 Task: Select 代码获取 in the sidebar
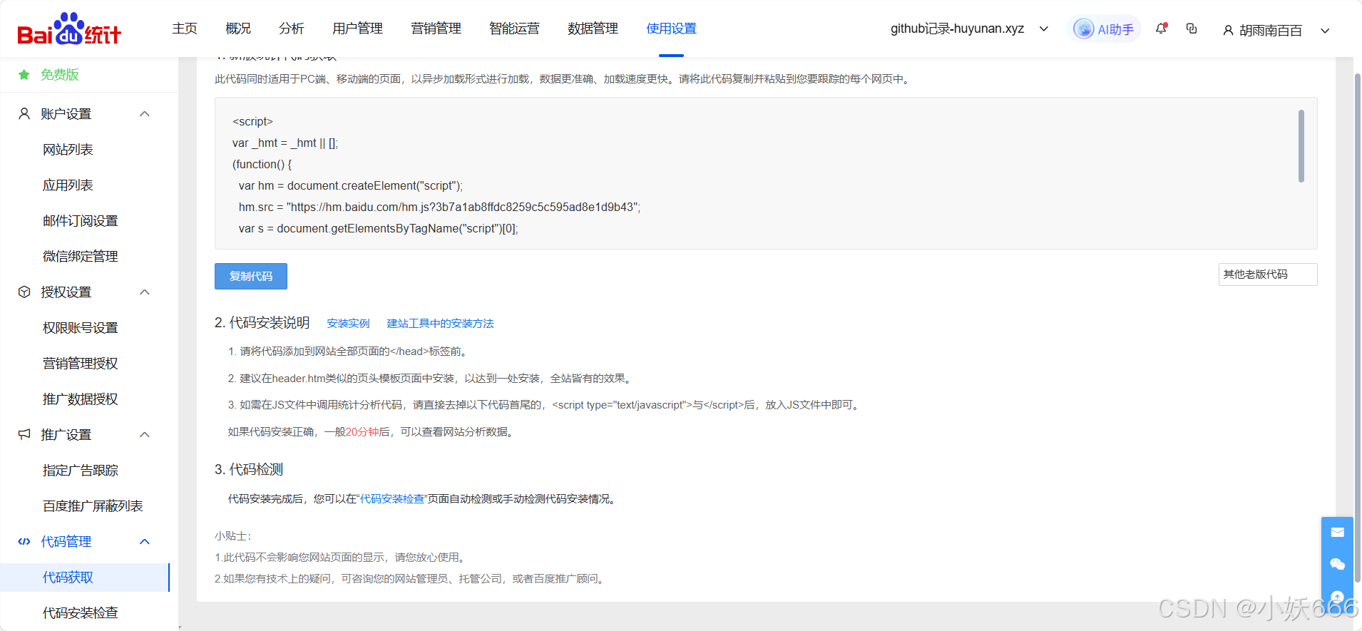tap(85, 577)
